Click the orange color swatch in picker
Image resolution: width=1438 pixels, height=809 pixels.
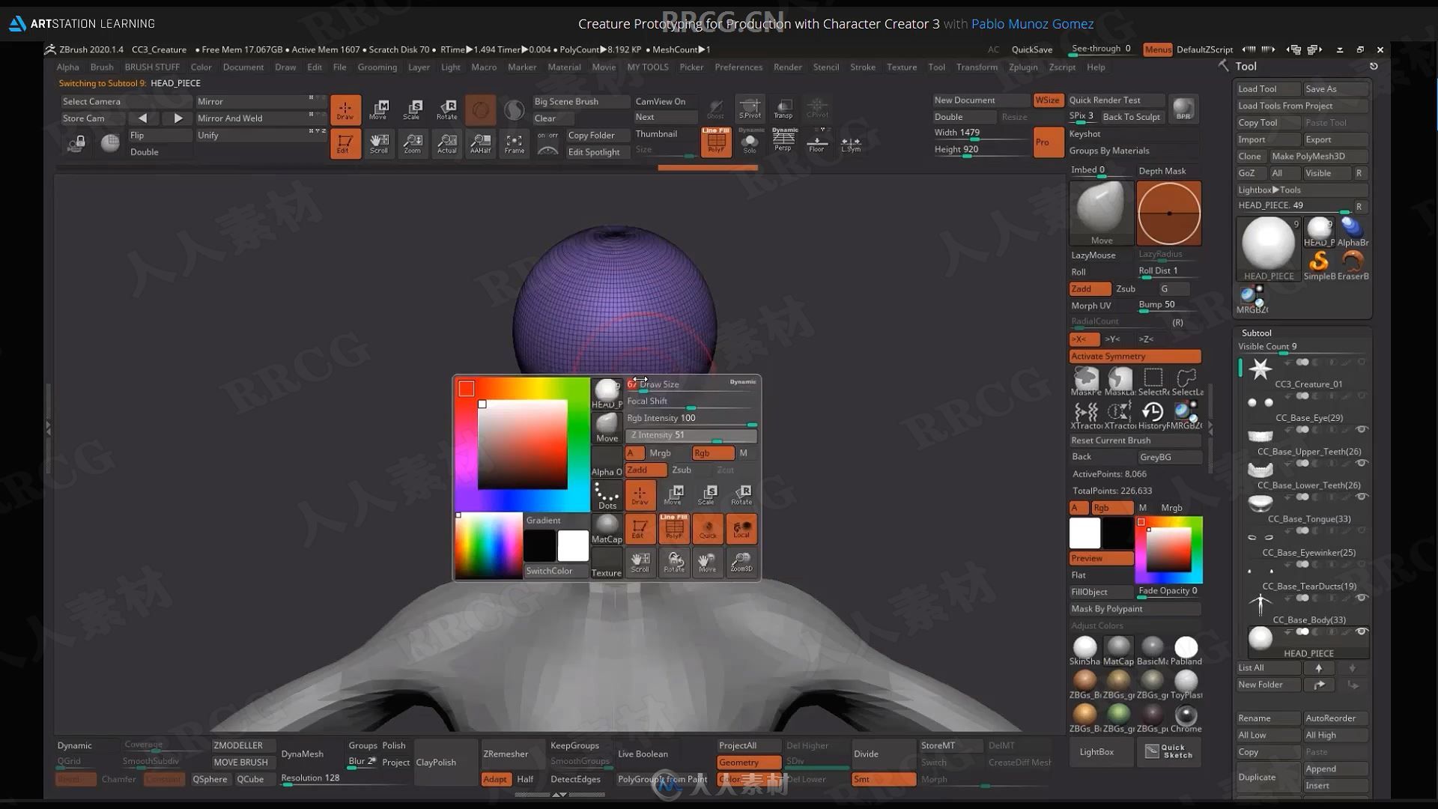coord(466,387)
